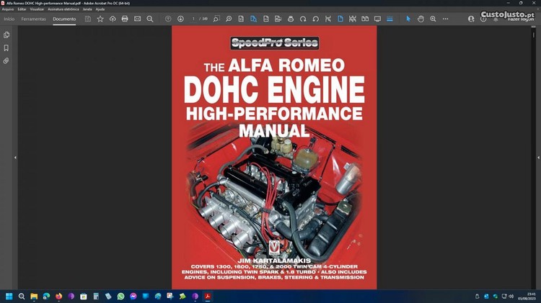Open Windows Start menu on taskbar
The image size is (541, 303).
click(9, 296)
